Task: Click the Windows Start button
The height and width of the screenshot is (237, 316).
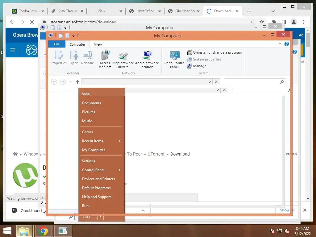Action: coord(7,231)
